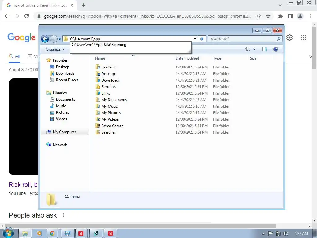Click the address bar path text field
This screenshot has width=317, height=238.
coord(131,39)
